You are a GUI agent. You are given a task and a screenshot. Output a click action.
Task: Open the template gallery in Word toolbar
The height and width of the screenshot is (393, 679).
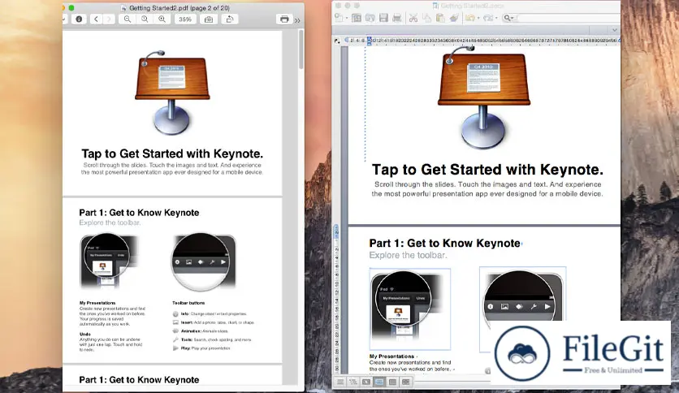[357, 18]
